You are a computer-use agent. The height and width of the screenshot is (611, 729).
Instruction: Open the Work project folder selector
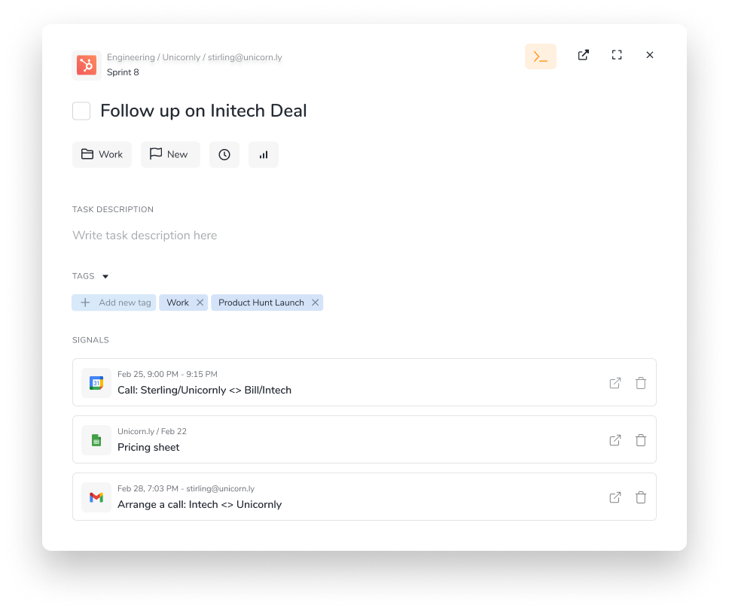click(x=102, y=154)
